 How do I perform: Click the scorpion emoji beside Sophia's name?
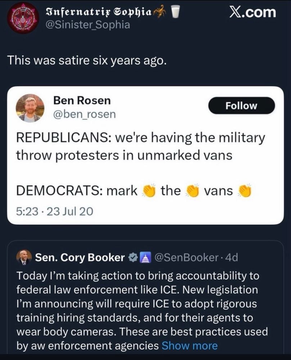pyautogui.click(x=159, y=12)
